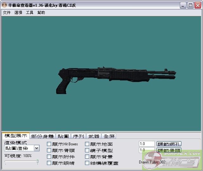
Task: Click the 可視度 transparency slider
Action: (22, 162)
